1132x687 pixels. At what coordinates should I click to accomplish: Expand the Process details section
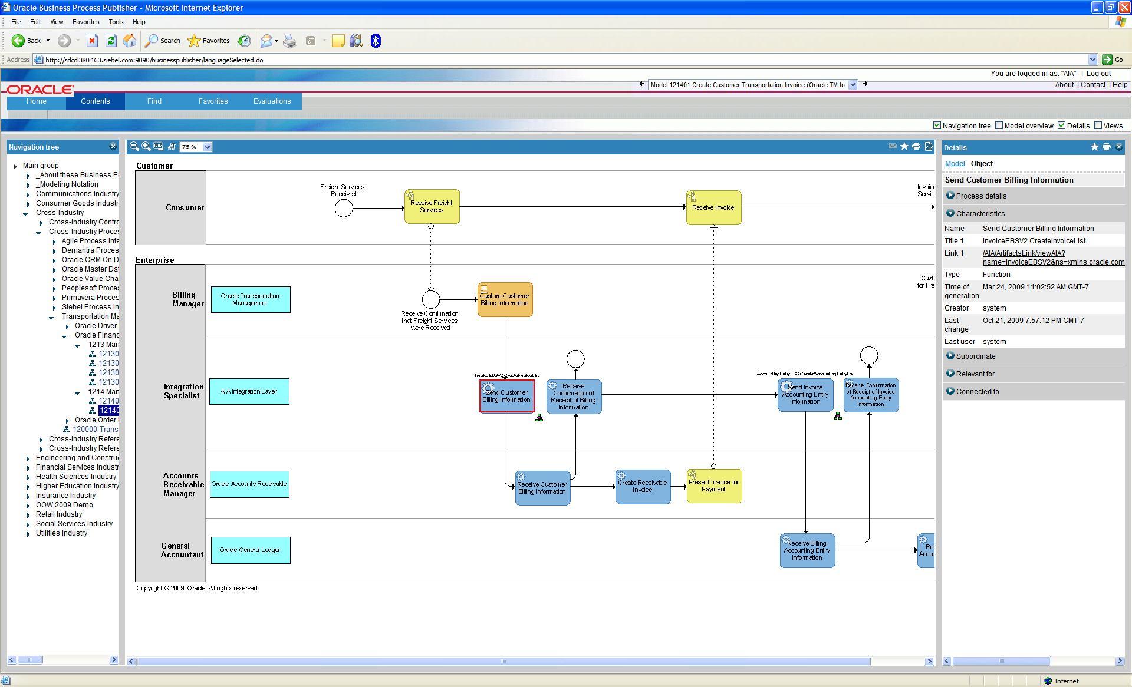pyautogui.click(x=950, y=196)
